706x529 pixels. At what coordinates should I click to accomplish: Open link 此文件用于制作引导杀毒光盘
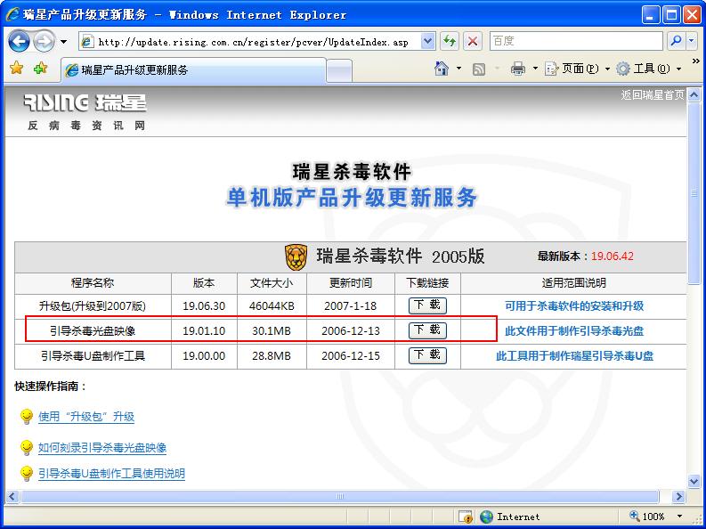tap(574, 331)
